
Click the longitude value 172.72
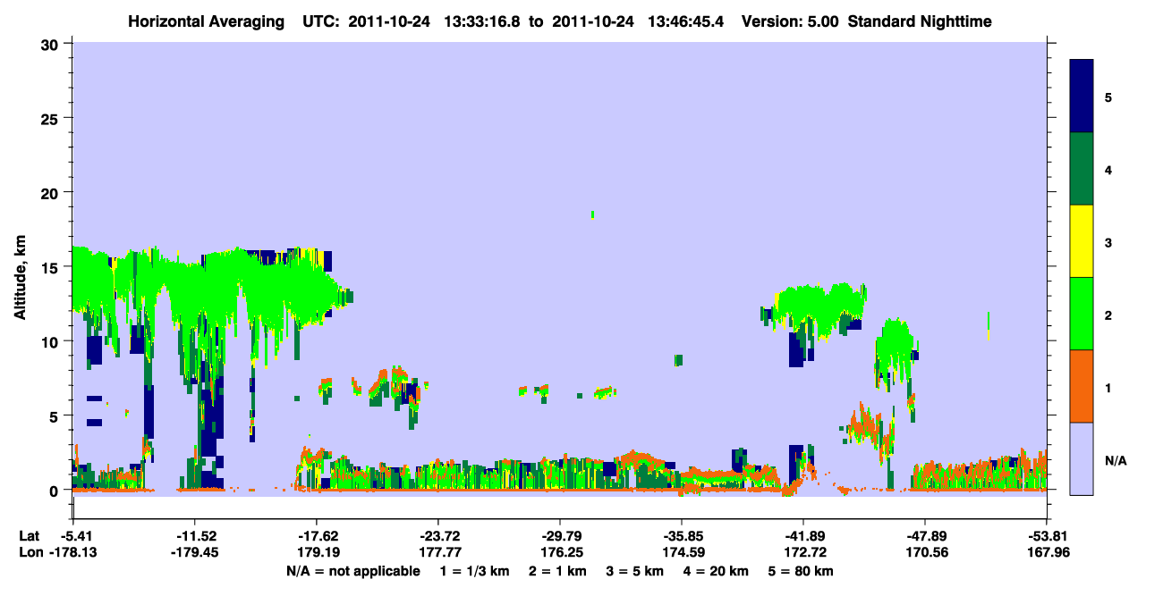[803, 552]
